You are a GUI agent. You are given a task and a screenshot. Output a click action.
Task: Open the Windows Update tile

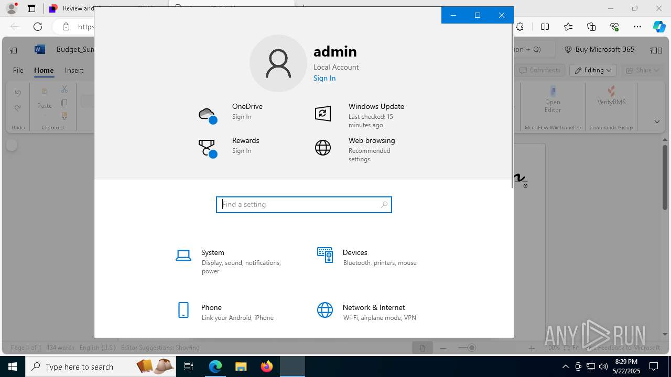pyautogui.click(x=361, y=115)
